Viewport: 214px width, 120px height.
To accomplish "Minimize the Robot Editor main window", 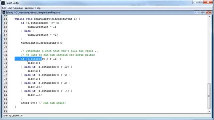I will [195, 2].
